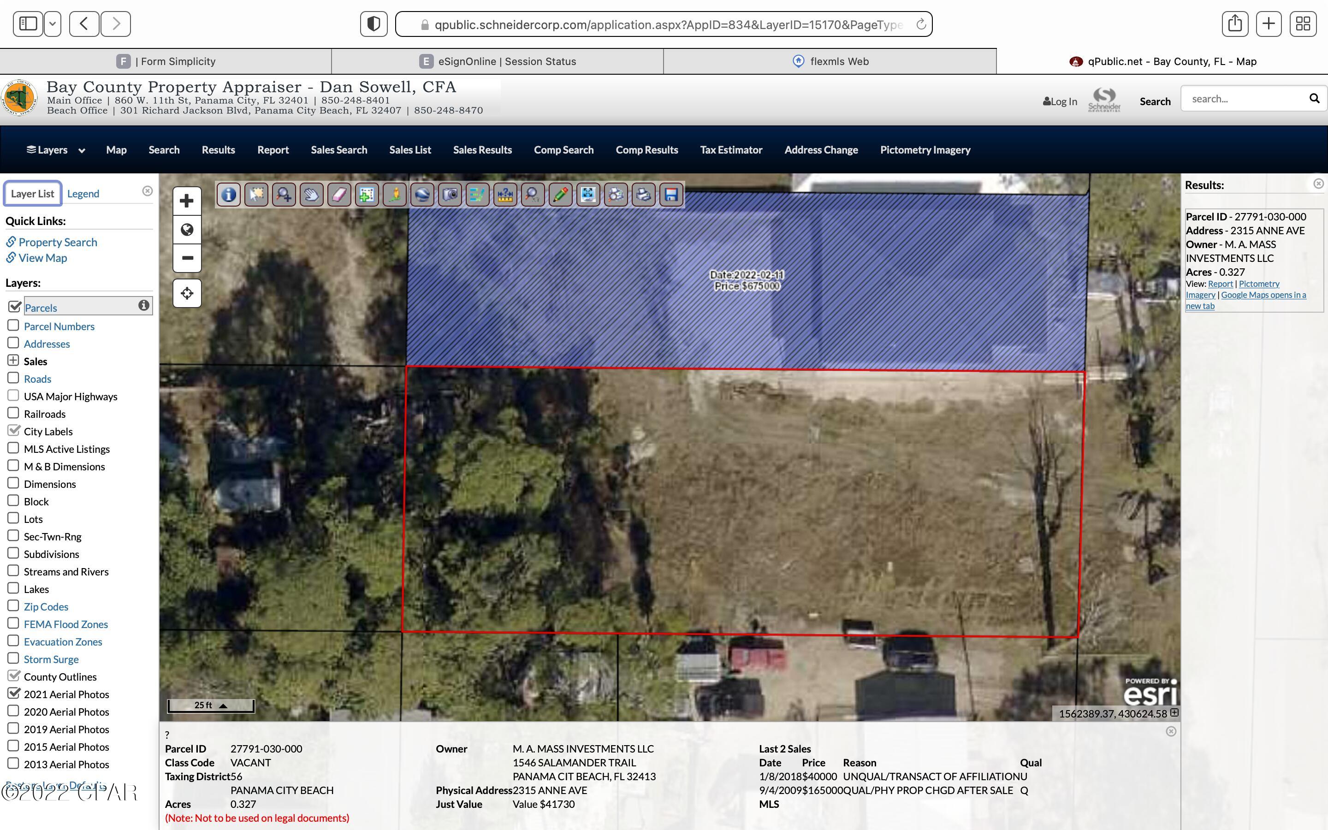Uncheck the 2021 Aerial Photos layer

pos(14,694)
